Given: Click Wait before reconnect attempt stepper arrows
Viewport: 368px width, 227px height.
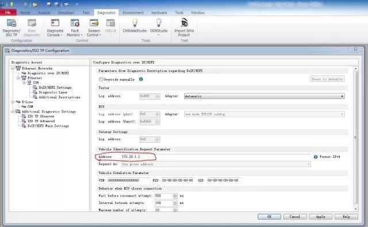Looking at the screenshot, I should tap(175, 196).
